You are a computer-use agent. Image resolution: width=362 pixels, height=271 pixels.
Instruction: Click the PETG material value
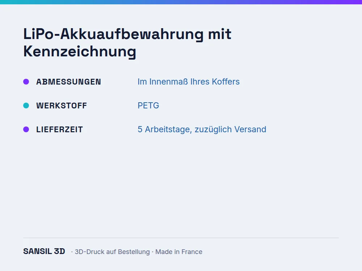pyautogui.click(x=148, y=106)
